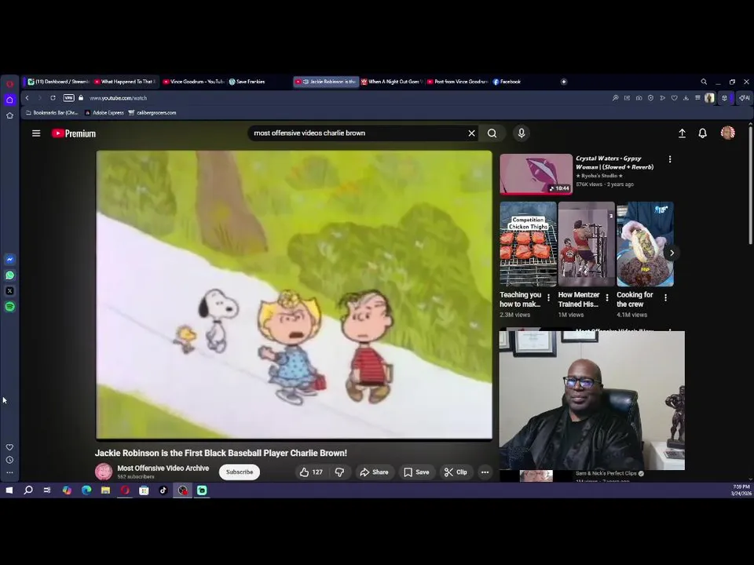This screenshot has height=565, width=754.
Task: Open the Bookmarks Bar folder
Action: click(52, 113)
